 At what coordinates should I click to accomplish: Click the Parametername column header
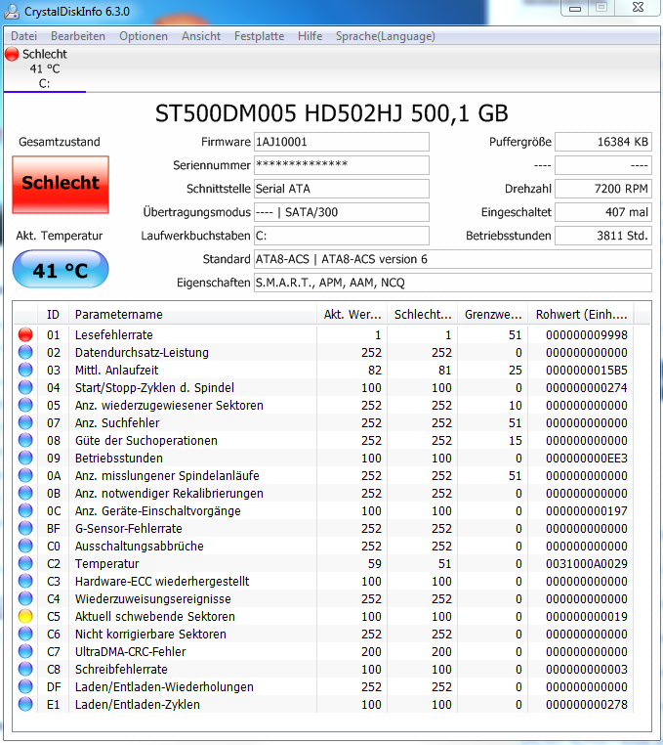pos(192,315)
